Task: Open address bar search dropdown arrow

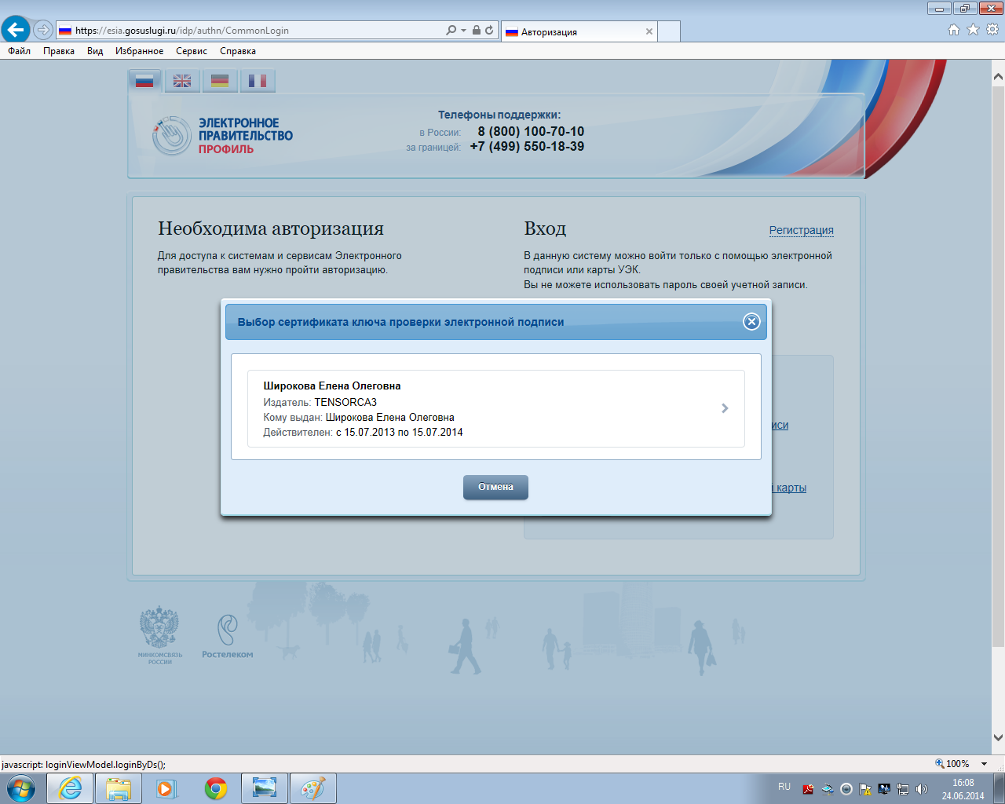Action: (463, 31)
